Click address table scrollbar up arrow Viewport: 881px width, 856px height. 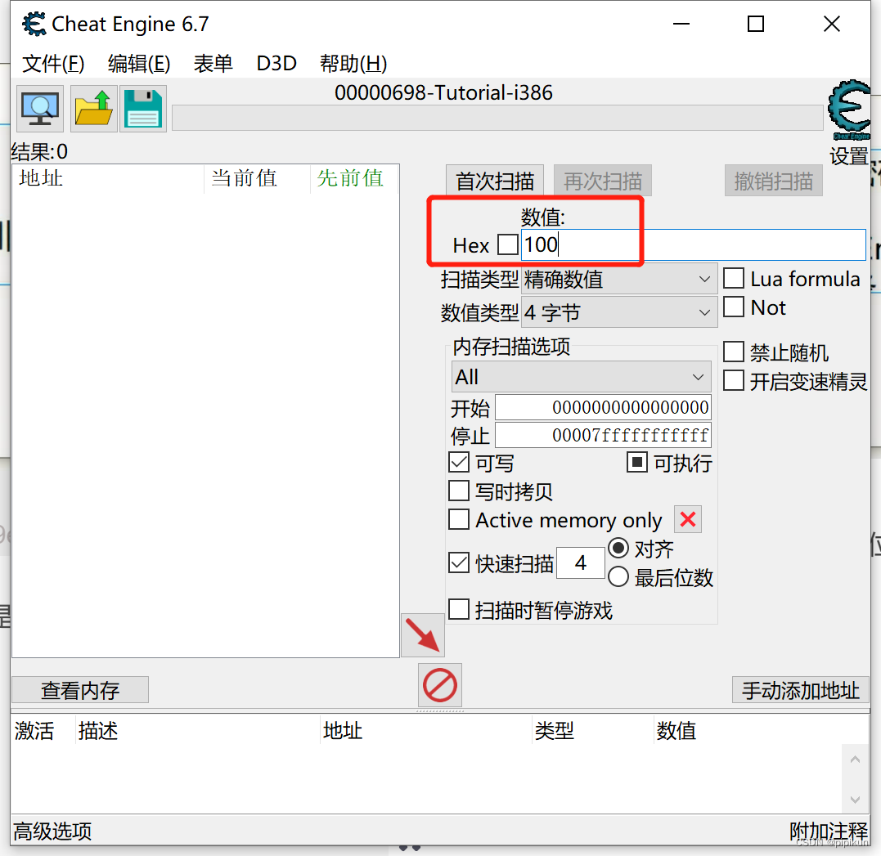855,760
